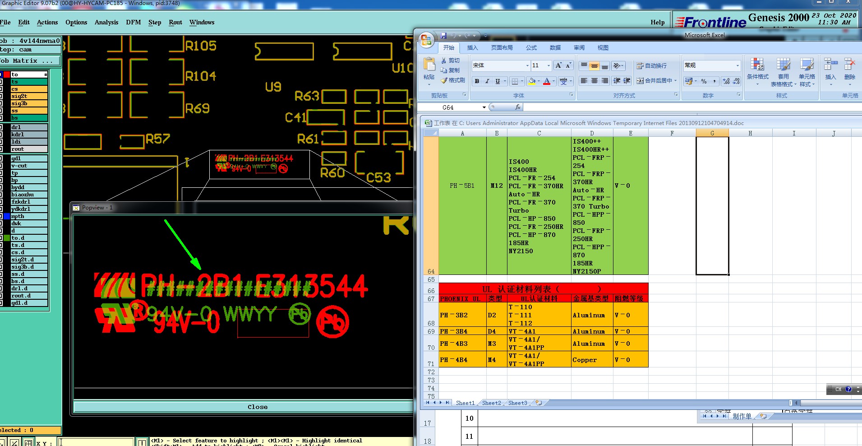
Task: Switch to the Sheet2 worksheet tab
Action: point(491,403)
